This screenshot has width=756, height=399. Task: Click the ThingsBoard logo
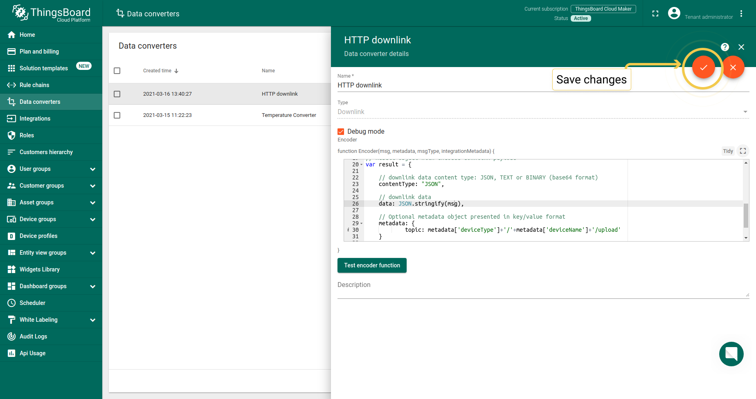click(x=51, y=13)
